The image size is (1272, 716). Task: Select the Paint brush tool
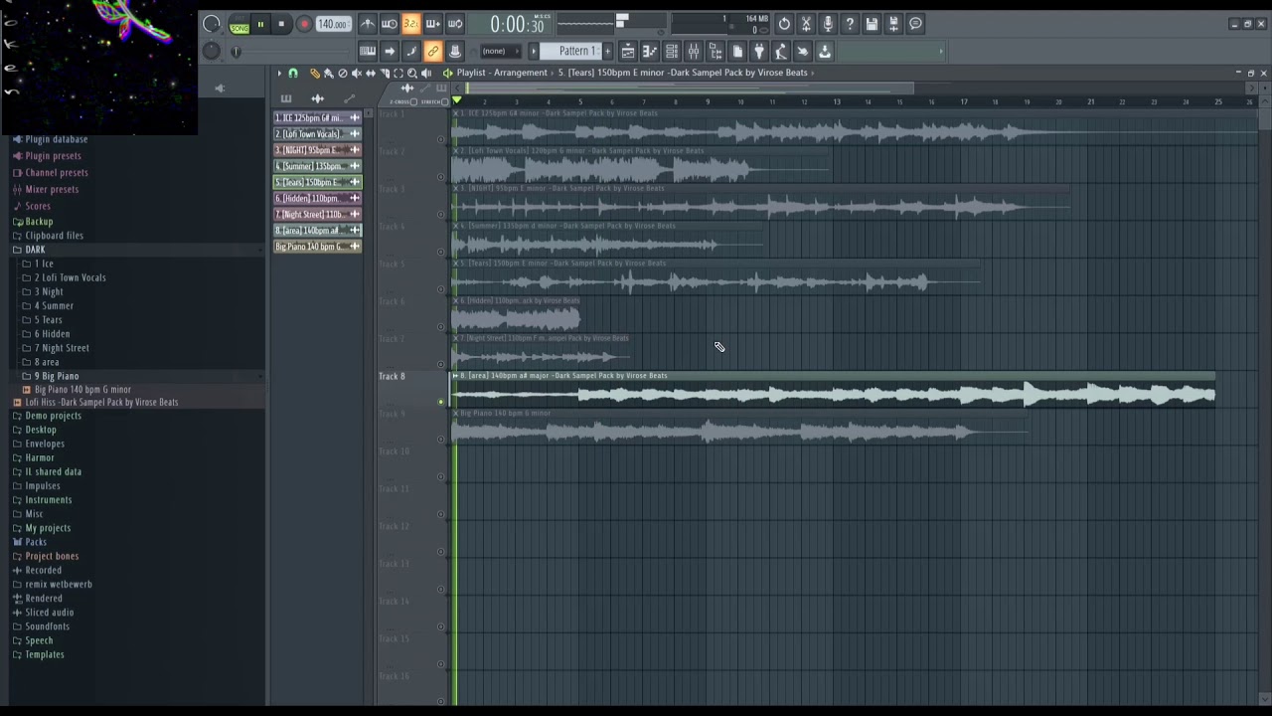tap(328, 74)
